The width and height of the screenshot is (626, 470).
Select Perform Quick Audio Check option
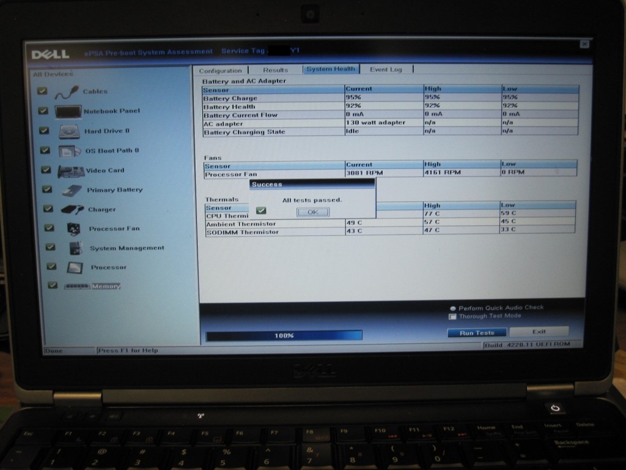[453, 308]
